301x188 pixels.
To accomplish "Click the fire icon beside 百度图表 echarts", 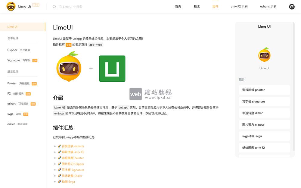I will tap(60, 146).
